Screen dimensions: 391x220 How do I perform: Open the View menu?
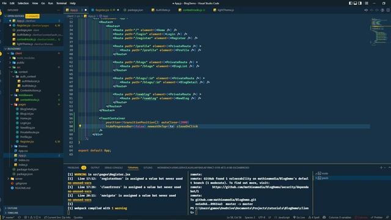(35, 3)
